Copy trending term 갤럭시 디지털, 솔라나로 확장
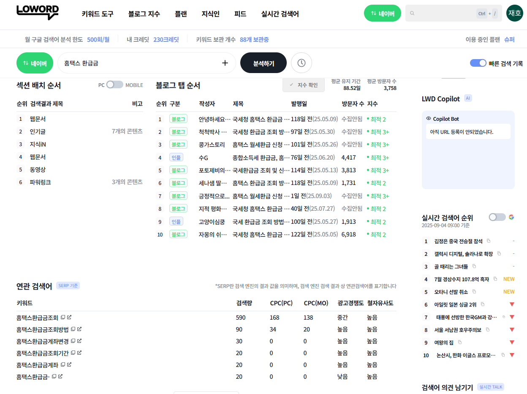527x394 pixels. click(499, 253)
